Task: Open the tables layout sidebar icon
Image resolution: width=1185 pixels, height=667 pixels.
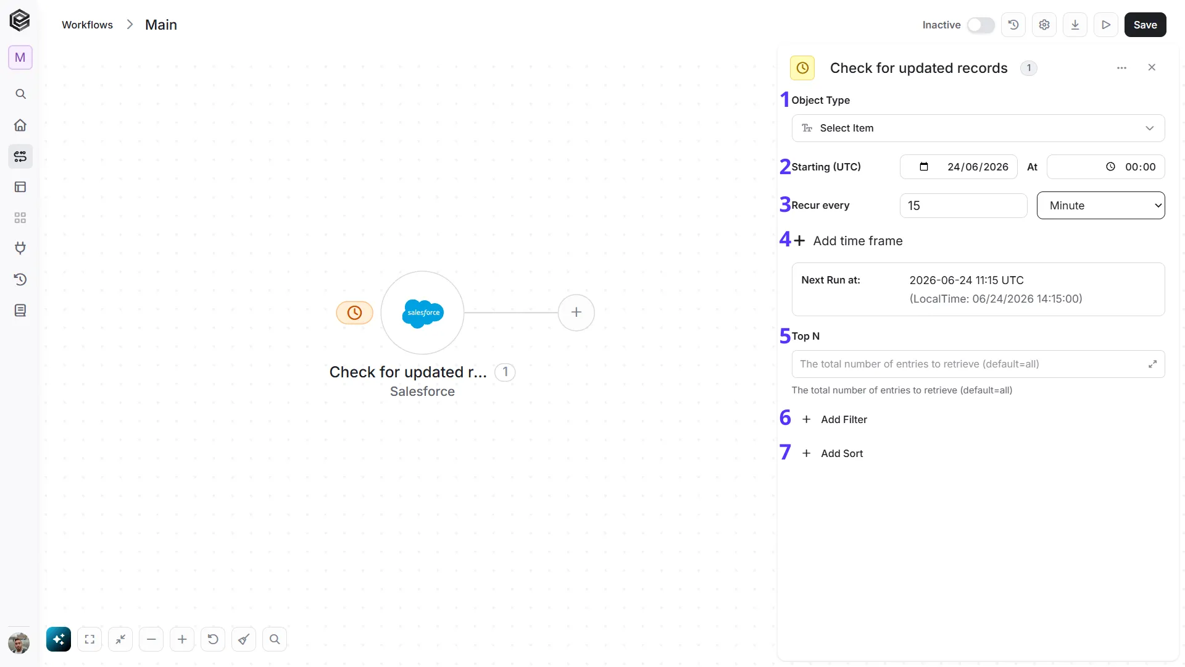Action: 20,187
